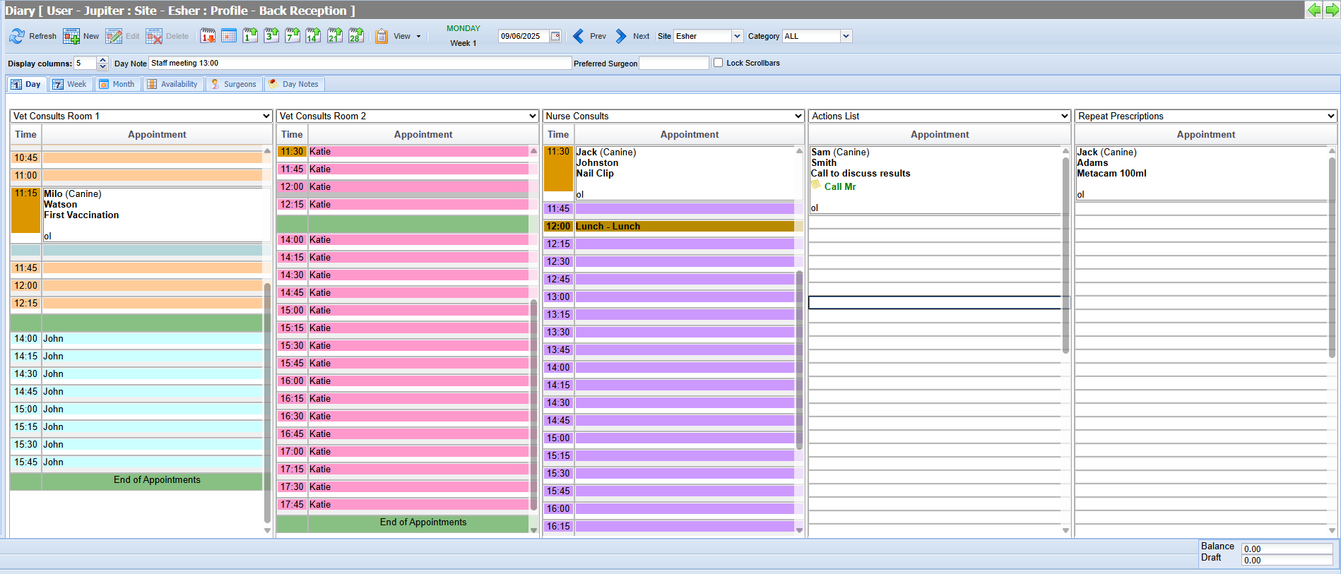Expand the Site Esher dropdown

click(737, 36)
